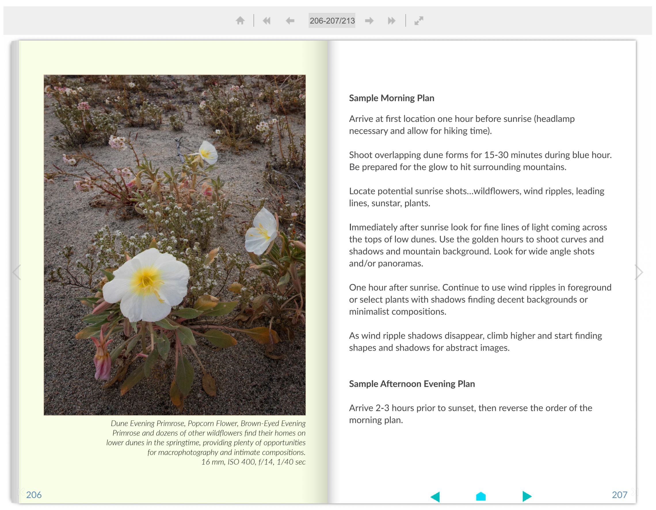Image resolution: width=656 pixels, height=510 pixels.
Task: Click the wildflower photo on page 206
Action: pos(175,245)
